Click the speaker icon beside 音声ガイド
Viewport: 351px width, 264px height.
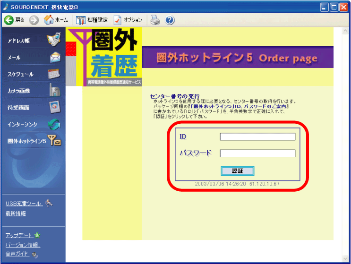(x=34, y=255)
